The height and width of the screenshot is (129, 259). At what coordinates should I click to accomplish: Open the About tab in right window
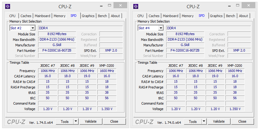click(x=243, y=16)
